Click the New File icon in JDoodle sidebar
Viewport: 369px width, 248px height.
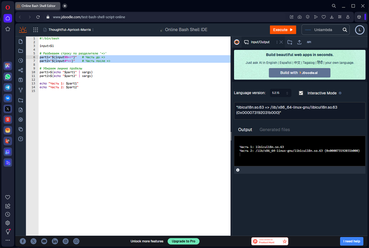click(21, 41)
